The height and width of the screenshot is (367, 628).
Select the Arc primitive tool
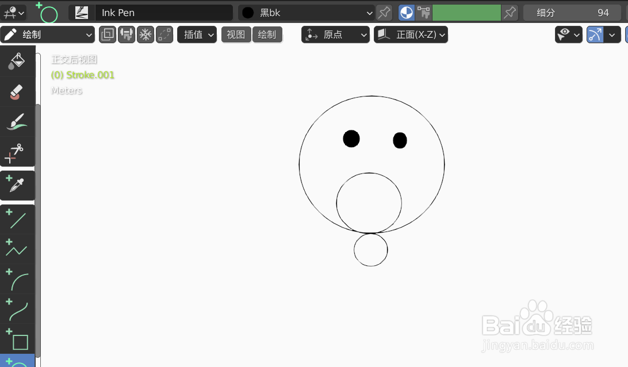pos(17,279)
